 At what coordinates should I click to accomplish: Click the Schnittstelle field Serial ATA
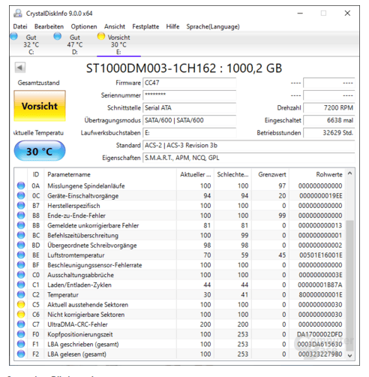(x=189, y=107)
